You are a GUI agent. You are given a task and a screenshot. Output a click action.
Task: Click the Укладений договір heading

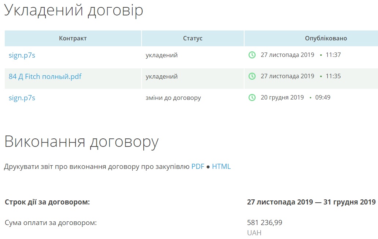tap(73, 10)
